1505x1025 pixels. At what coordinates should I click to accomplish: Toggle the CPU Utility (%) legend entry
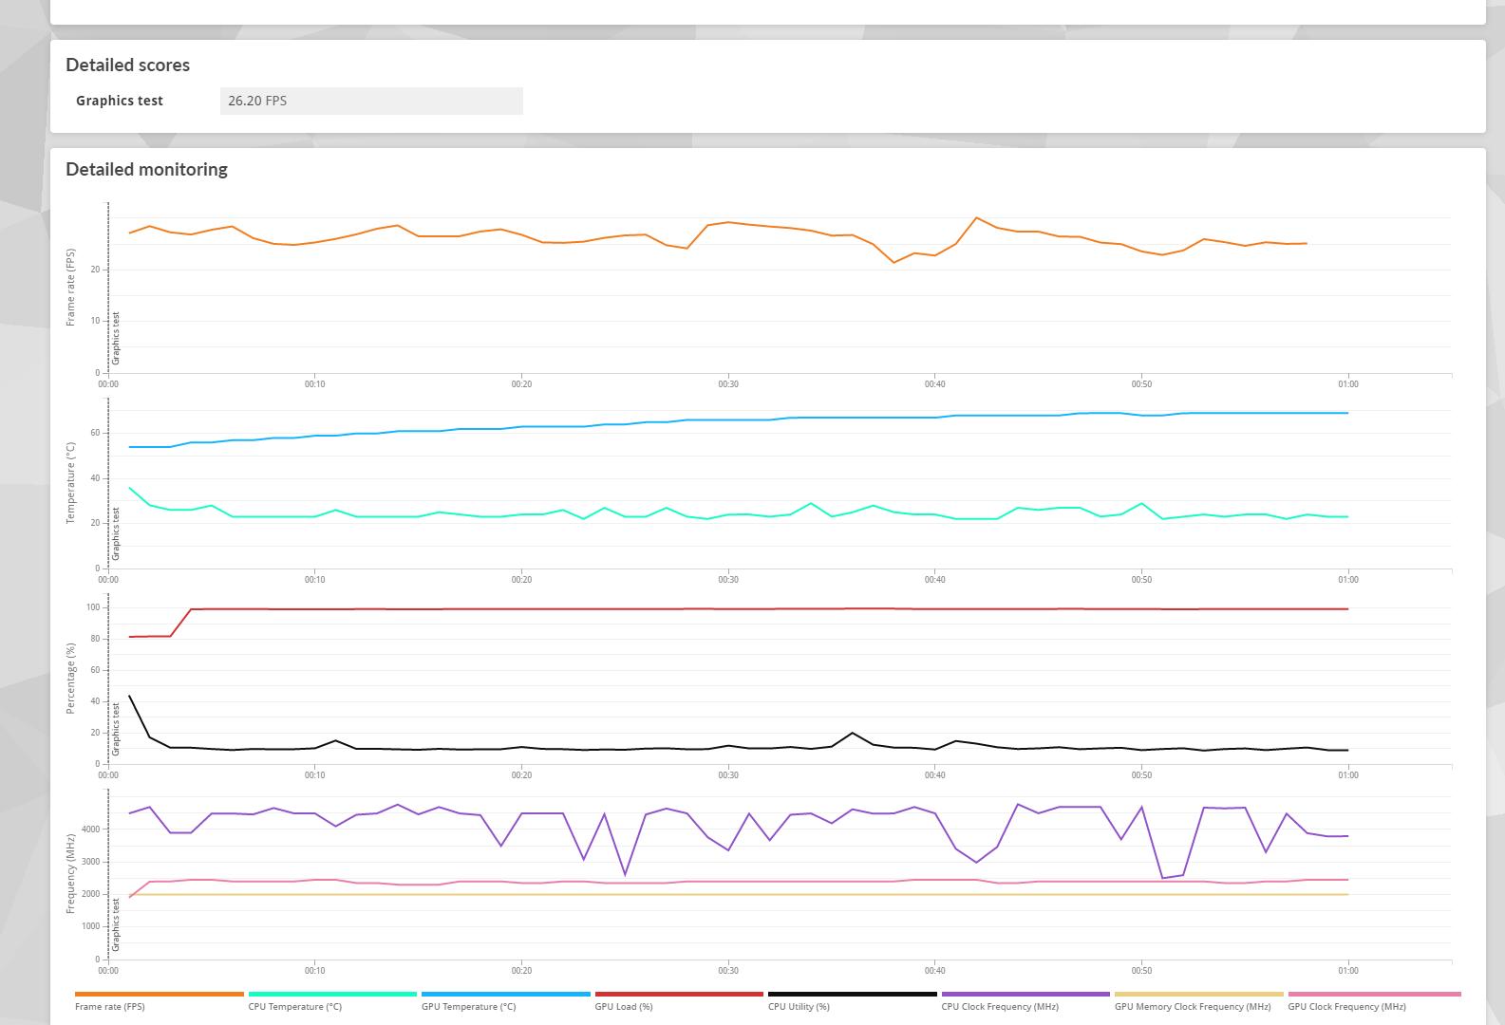tap(799, 1006)
